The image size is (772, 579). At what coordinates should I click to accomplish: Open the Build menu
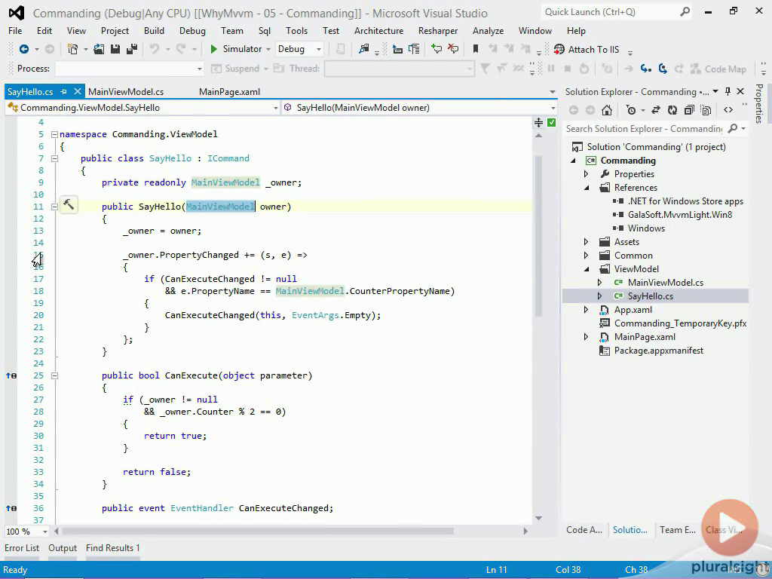coord(154,30)
